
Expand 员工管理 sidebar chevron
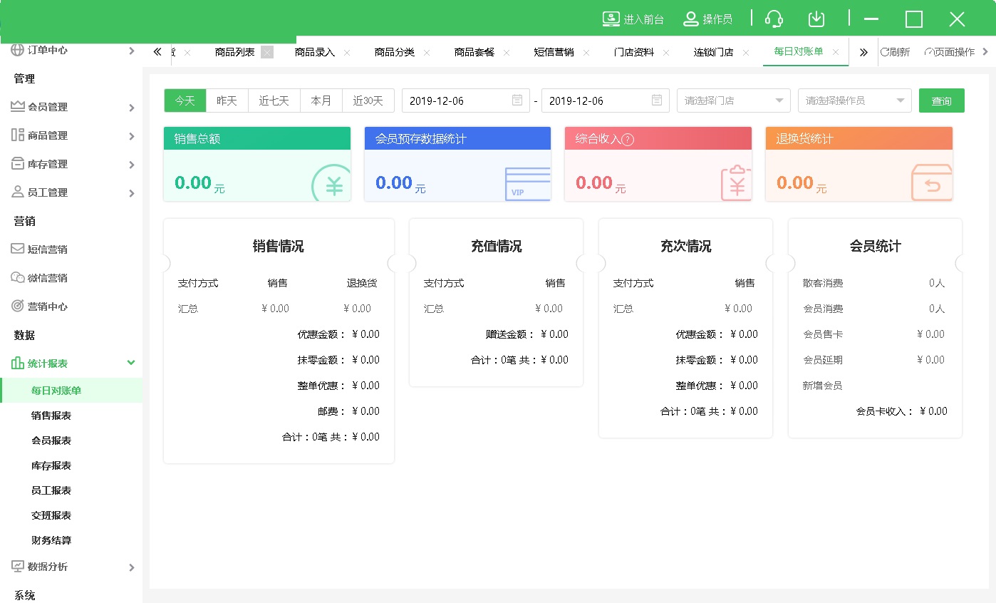coord(131,193)
